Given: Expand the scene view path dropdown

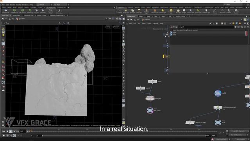Looking at the screenshot, I should point(106,19).
